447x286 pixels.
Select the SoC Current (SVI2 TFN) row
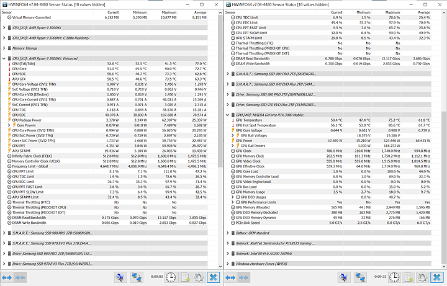tap(107, 105)
